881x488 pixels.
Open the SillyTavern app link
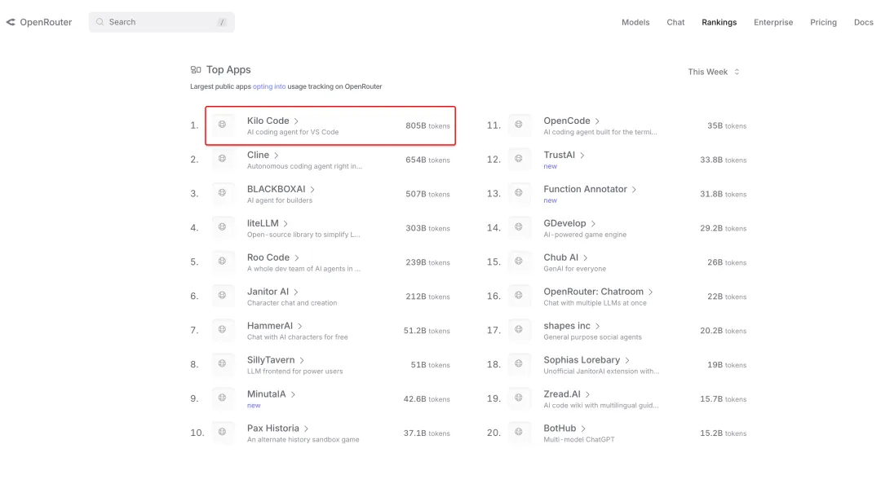pyautogui.click(x=271, y=360)
